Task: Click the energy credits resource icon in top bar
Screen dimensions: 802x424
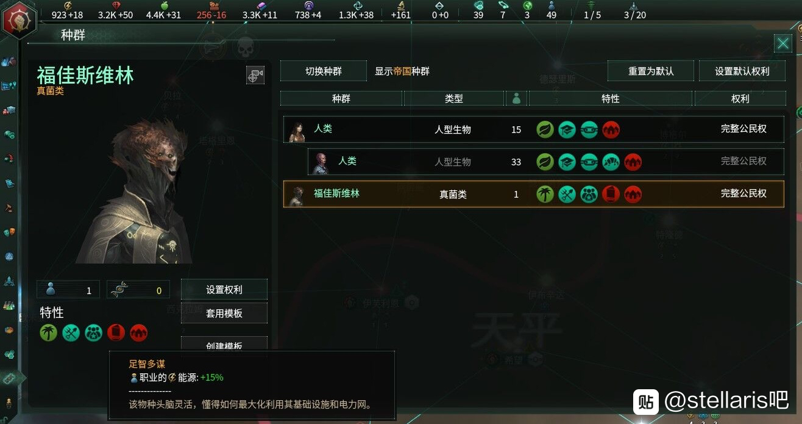Action: click(68, 5)
